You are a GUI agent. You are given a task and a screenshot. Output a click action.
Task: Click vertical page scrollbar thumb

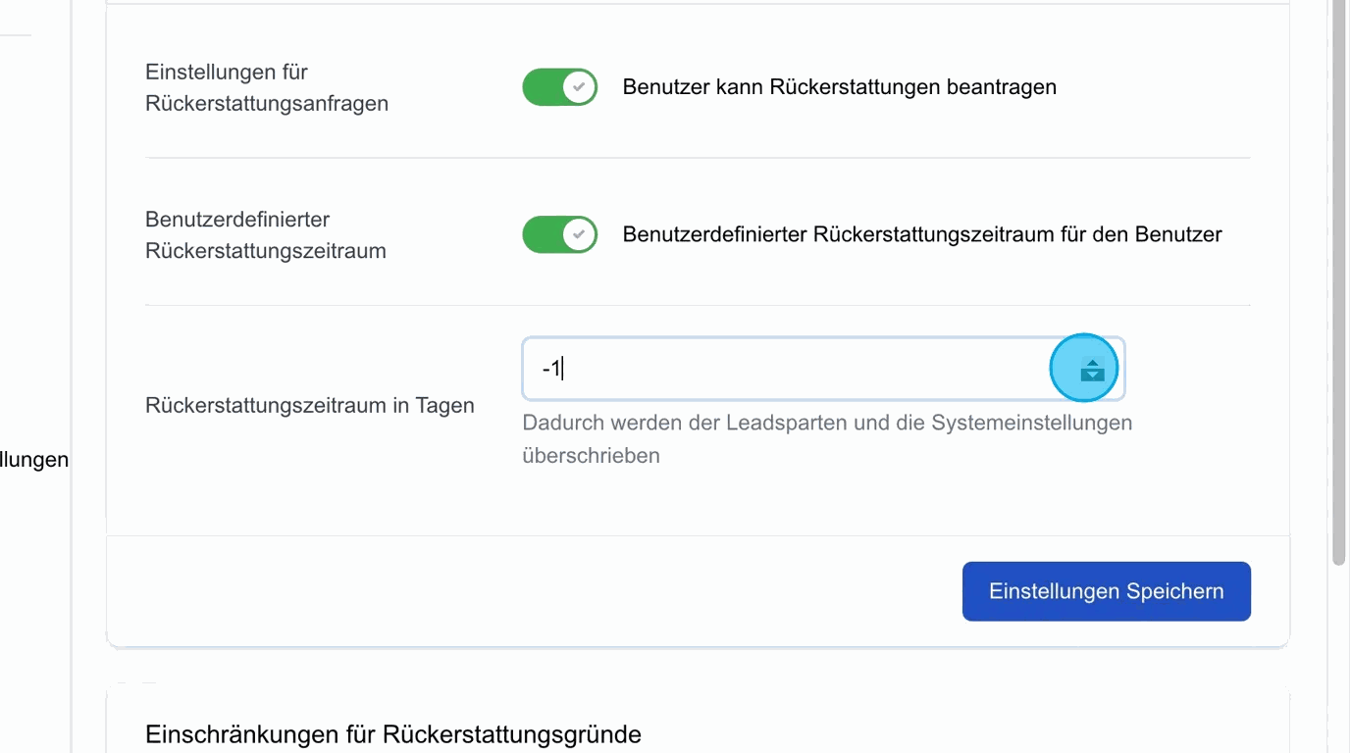point(1339,282)
